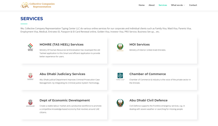Click text starting 'Civil Defence supports the frontline'
218x126 pixels.
click(x=157, y=107)
